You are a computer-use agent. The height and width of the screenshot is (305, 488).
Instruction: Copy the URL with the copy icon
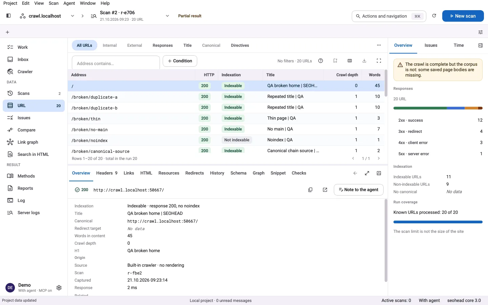[310, 190]
